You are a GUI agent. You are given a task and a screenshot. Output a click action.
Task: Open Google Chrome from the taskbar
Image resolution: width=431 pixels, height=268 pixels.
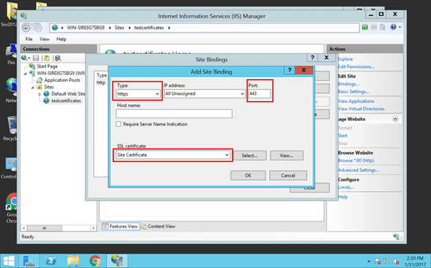(95, 260)
